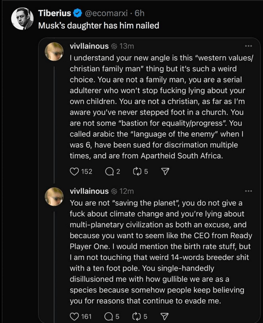Click the vivllainous username on the 13m post
The width and height of the screenshot is (263, 323).
pos(89,47)
